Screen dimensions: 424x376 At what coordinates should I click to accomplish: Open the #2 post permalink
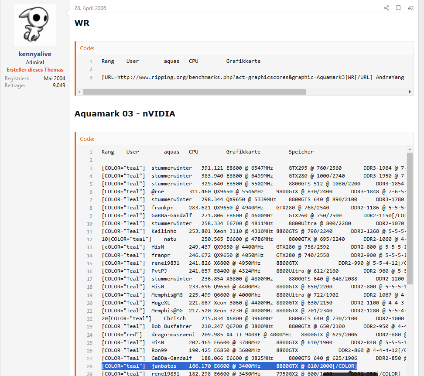click(410, 8)
